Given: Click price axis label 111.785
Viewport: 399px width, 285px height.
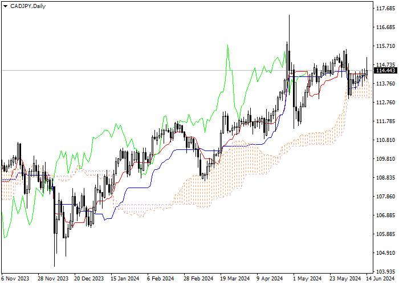Looking at the screenshot, I should click(385, 121).
